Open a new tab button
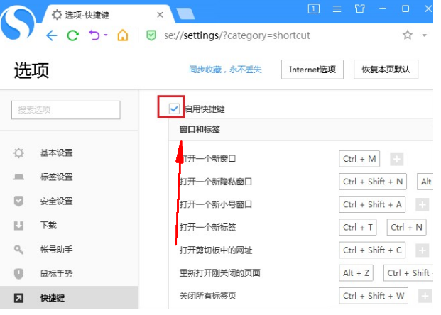Viewport: 441px width, 315px height. point(185,13)
